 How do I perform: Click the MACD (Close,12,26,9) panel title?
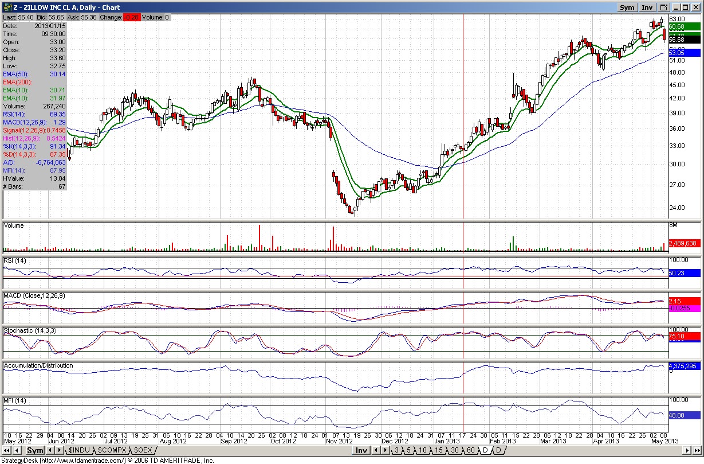pyautogui.click(x=34, y=295)
